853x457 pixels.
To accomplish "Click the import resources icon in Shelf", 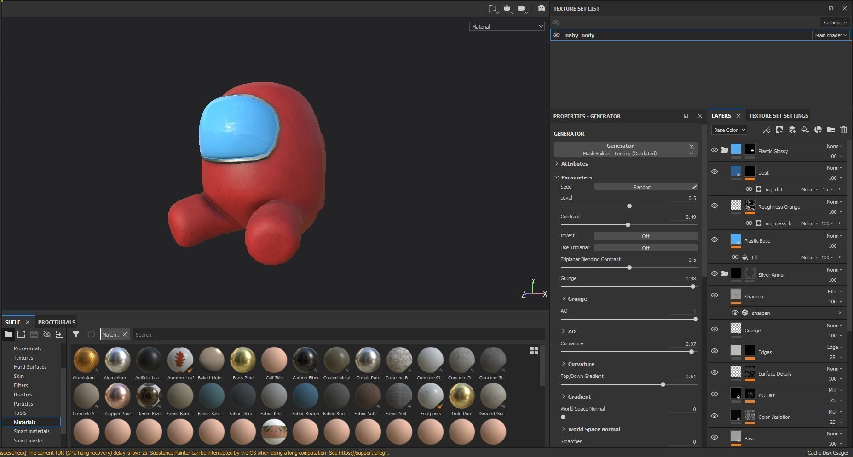I will (60, 334).
